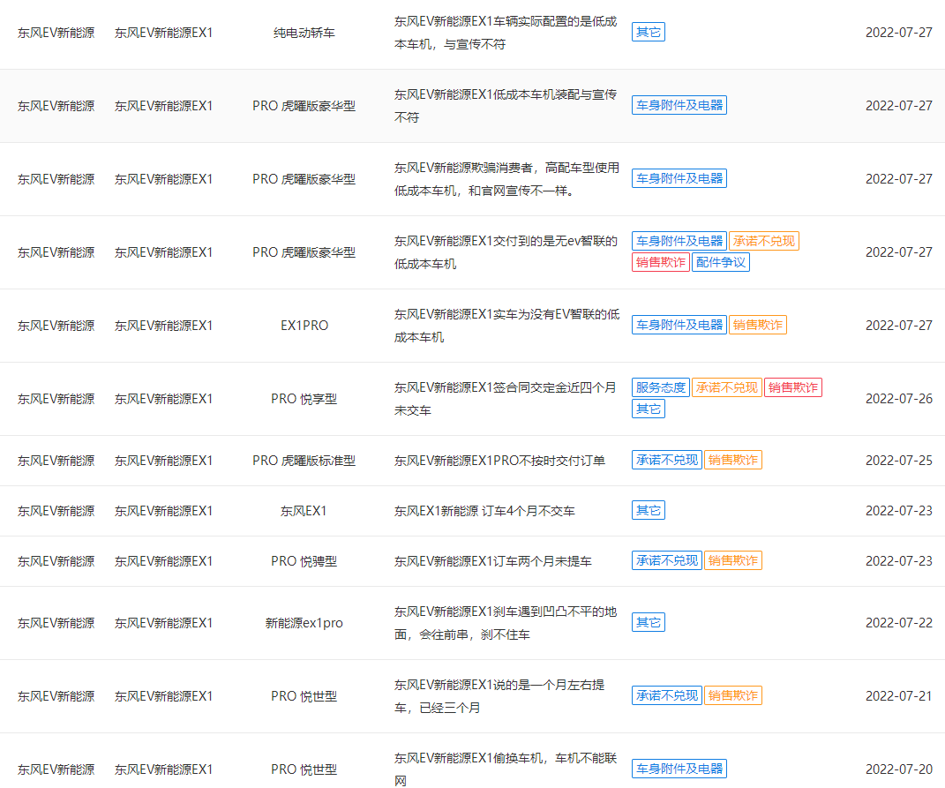Select date '2022-07-25'
Image resolution: width=945 pixels, height=788 pixels.
[898, 461]
